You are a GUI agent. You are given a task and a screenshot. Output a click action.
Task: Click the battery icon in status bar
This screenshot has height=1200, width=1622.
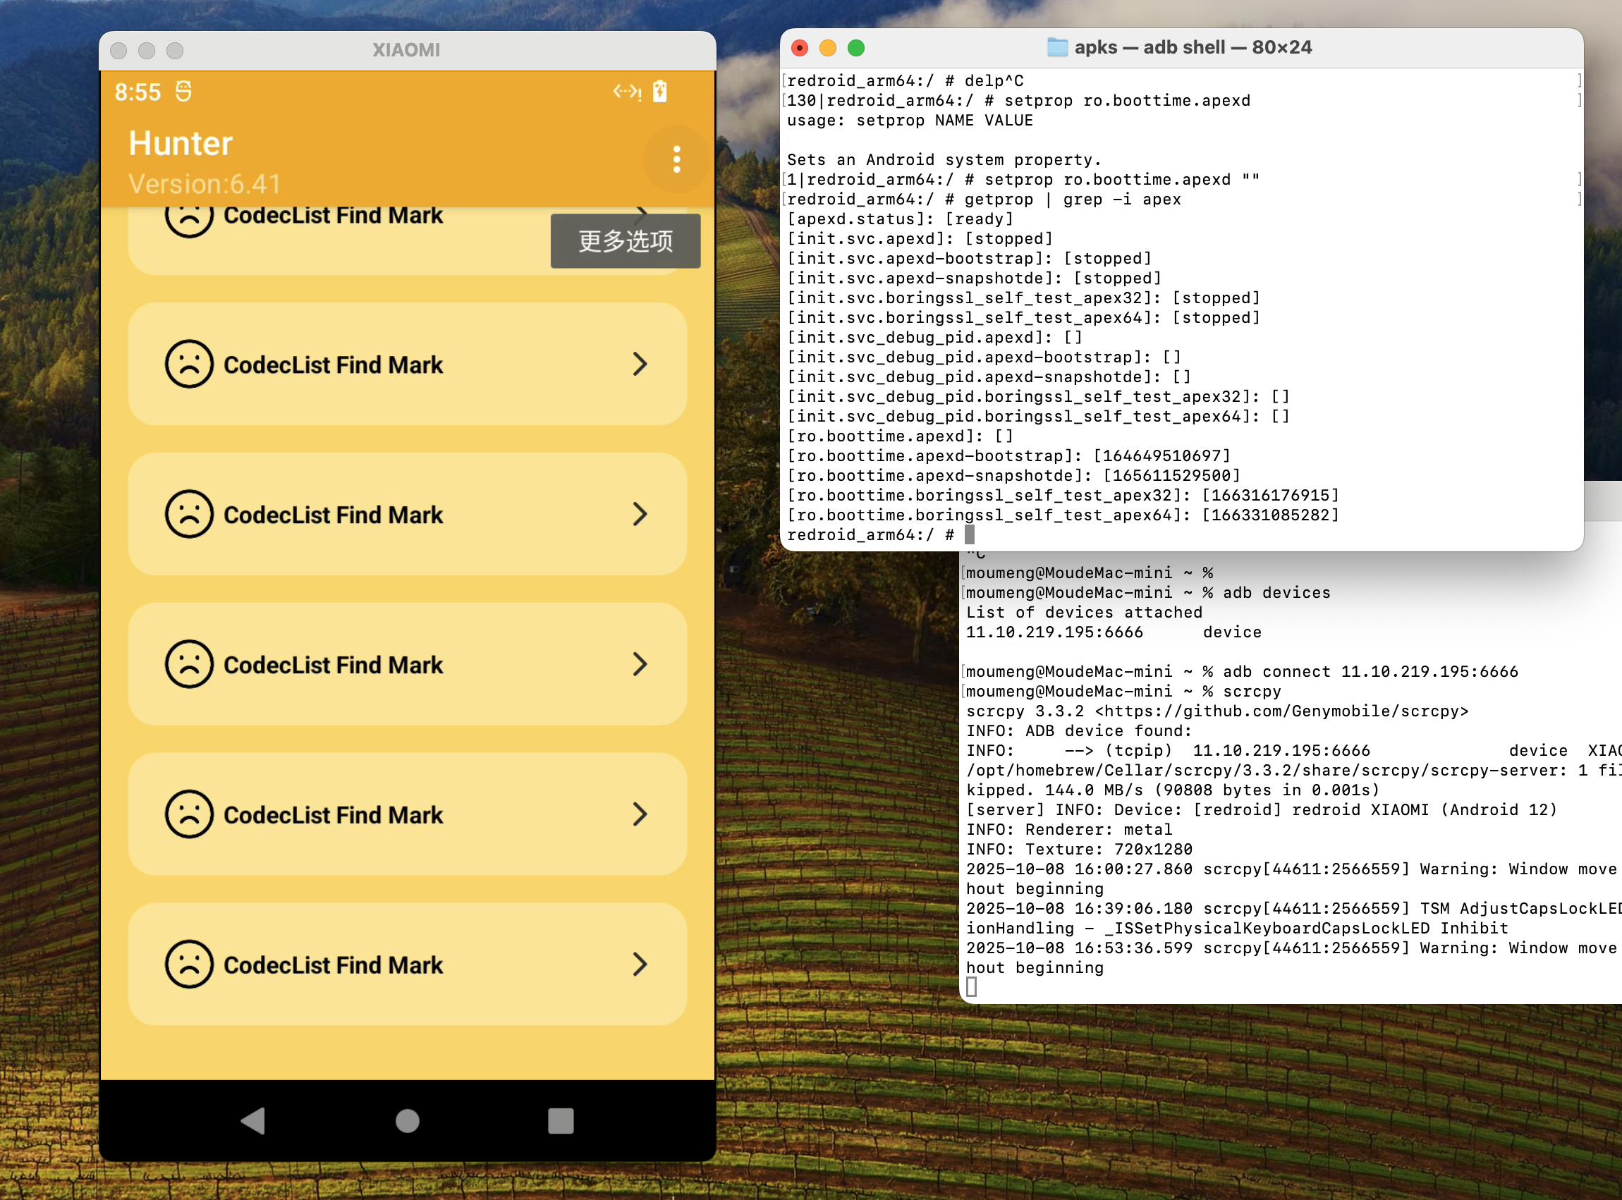[x=659, y=92]
